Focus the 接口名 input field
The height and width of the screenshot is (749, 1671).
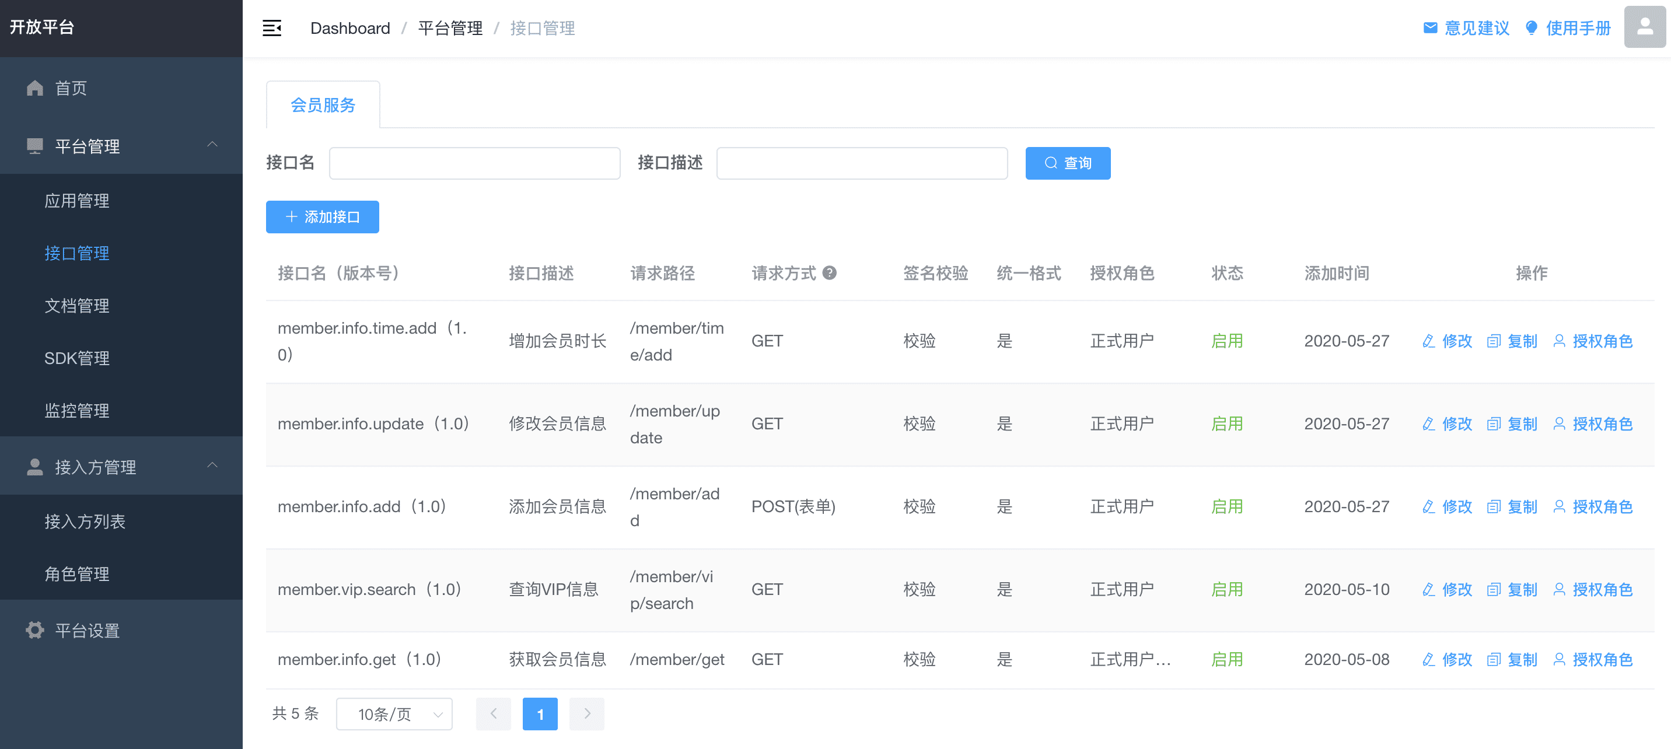(x=474, y=163)
